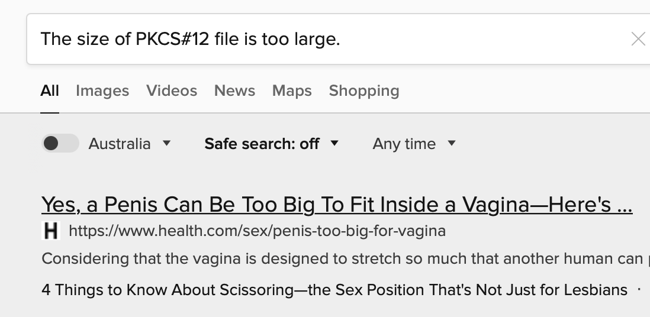The width and height of the screenshot is (650, 317).
Task: Open the Images tab
Action: click(102, 91)
